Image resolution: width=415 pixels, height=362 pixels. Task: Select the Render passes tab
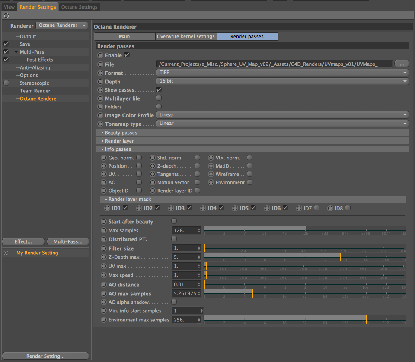(x=247, y=36)
